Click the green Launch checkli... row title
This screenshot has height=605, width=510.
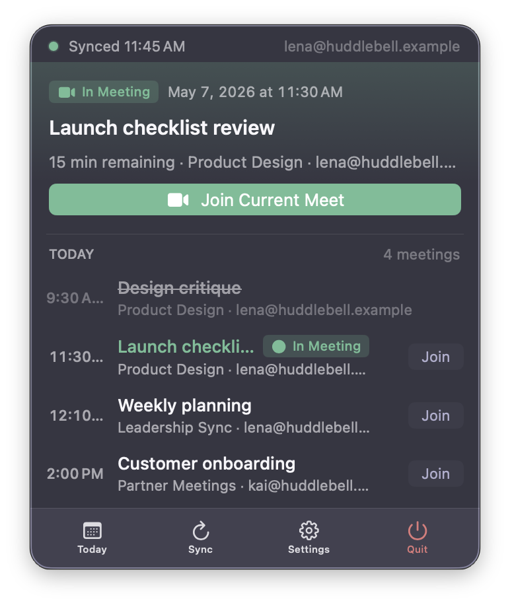(186, 347)
